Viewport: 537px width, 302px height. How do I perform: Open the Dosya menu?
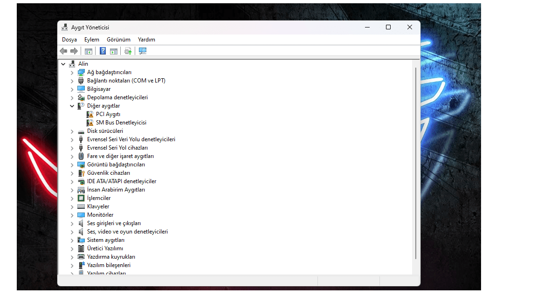(x=69, y=40)
